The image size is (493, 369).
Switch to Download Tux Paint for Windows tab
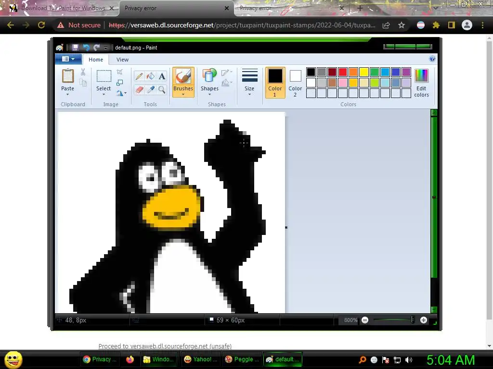63,8
